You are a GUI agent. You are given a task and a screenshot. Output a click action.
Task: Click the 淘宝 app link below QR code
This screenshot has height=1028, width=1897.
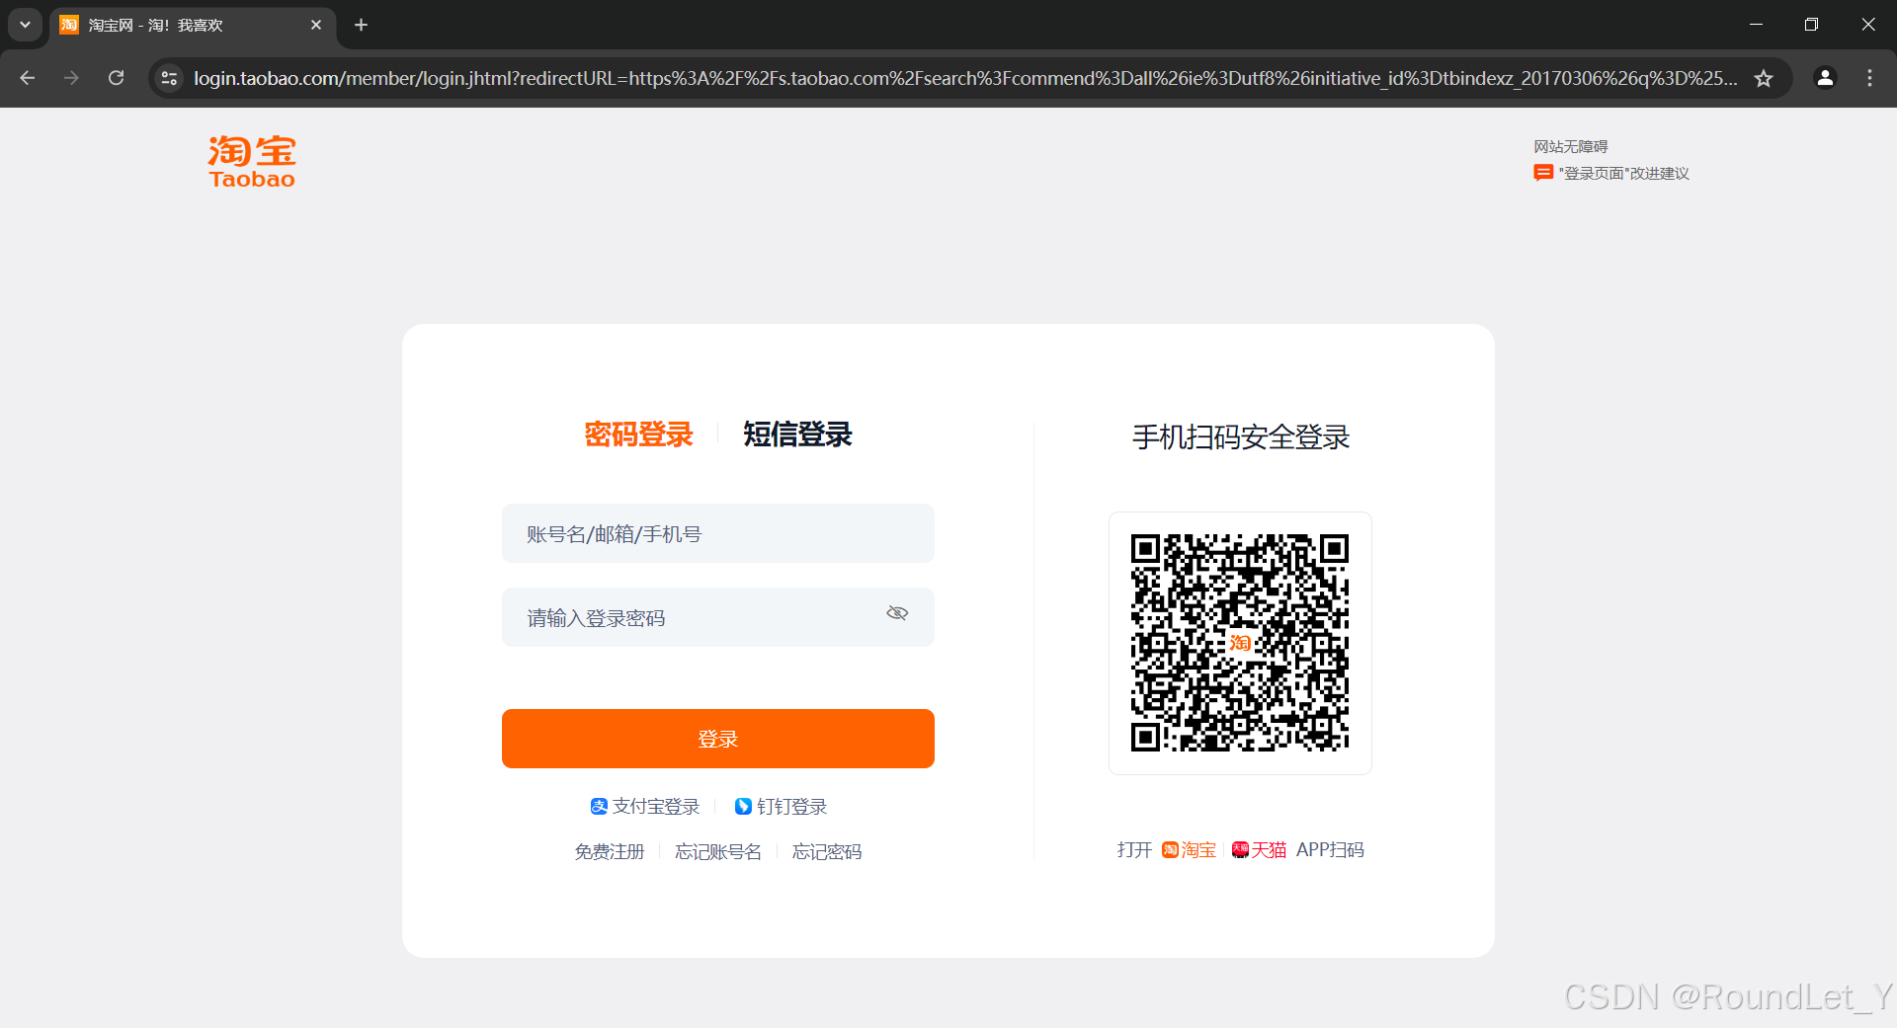pos(1189,850)
